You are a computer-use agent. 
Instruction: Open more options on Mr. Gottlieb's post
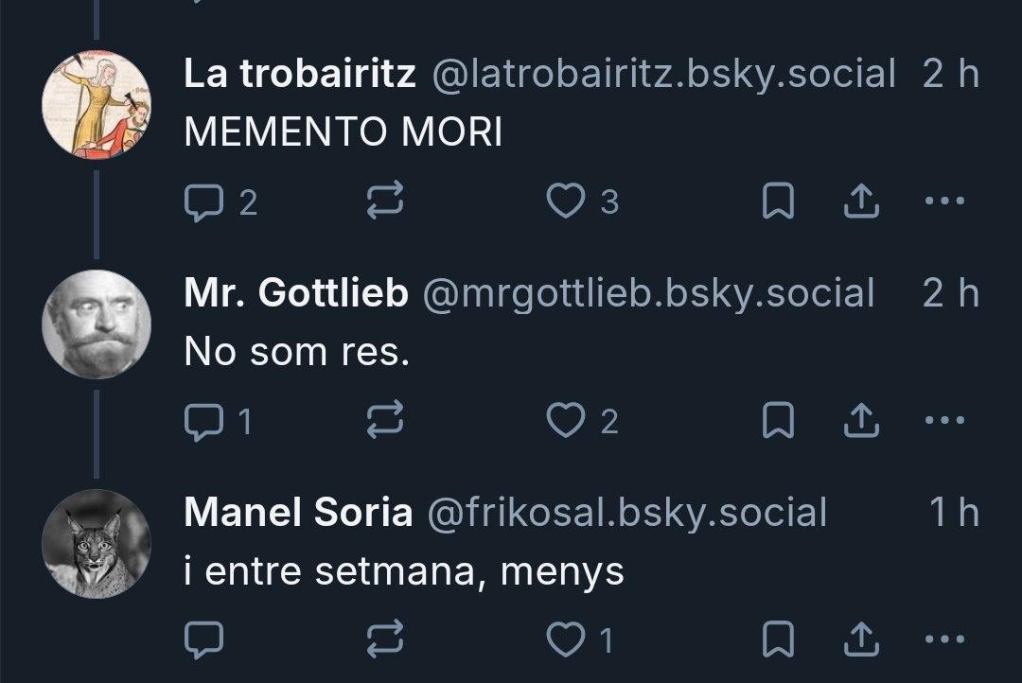tap(943, 421)
